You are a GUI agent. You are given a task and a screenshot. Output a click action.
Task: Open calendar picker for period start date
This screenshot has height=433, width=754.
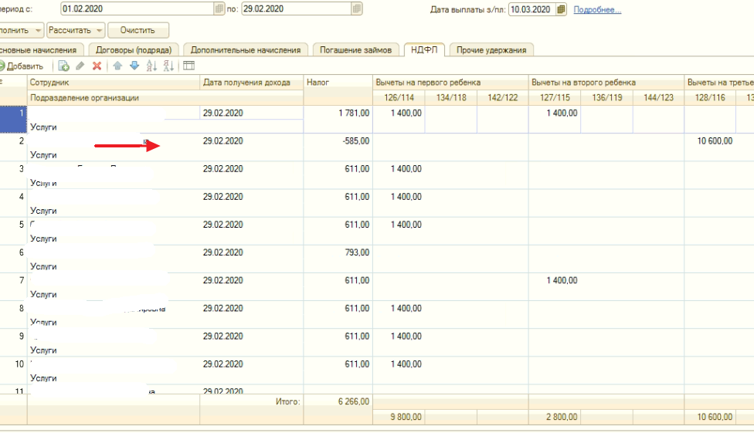click(x=219, y=9)
